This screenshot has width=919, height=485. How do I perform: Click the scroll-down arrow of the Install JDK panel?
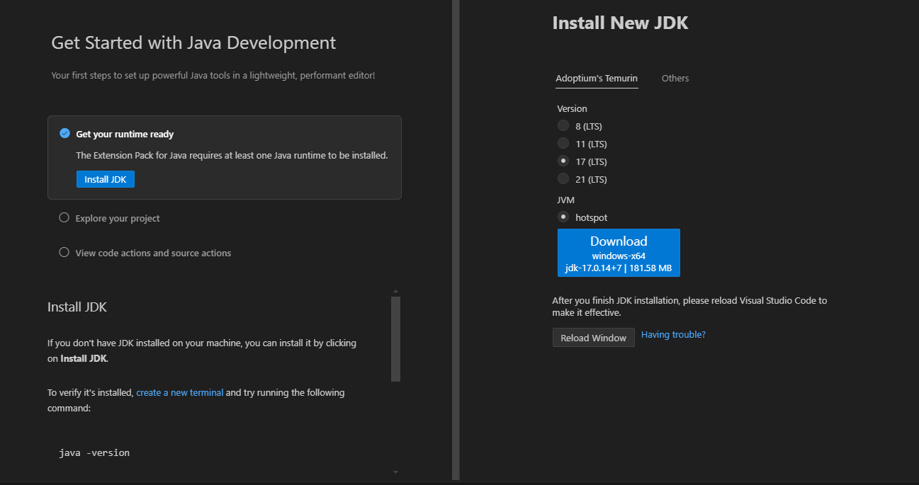[395, 472]
